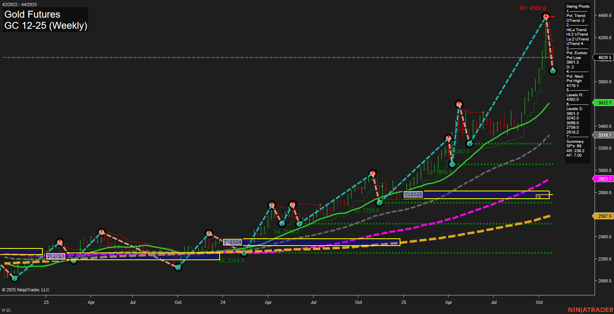Click the 25 year label on time axis
Screen dimensions: 614x314
tap(404, 302)
